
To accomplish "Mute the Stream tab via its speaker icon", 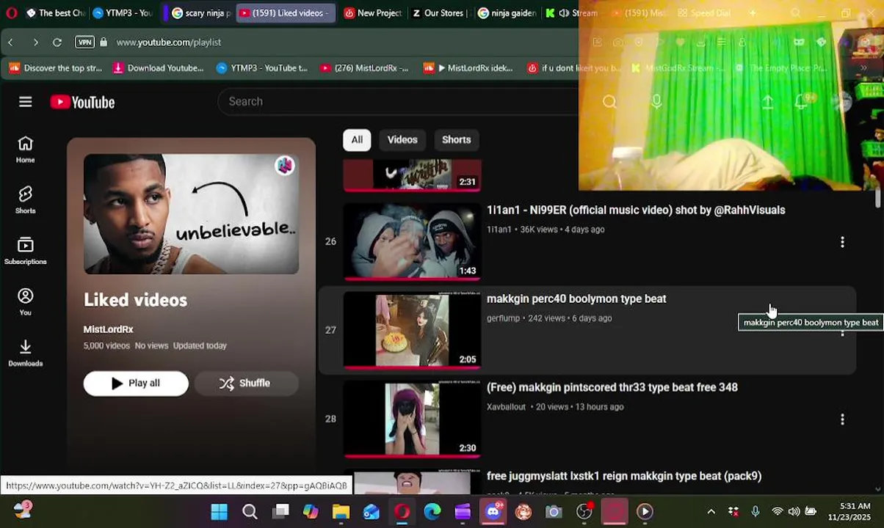I will click(564, 13).
